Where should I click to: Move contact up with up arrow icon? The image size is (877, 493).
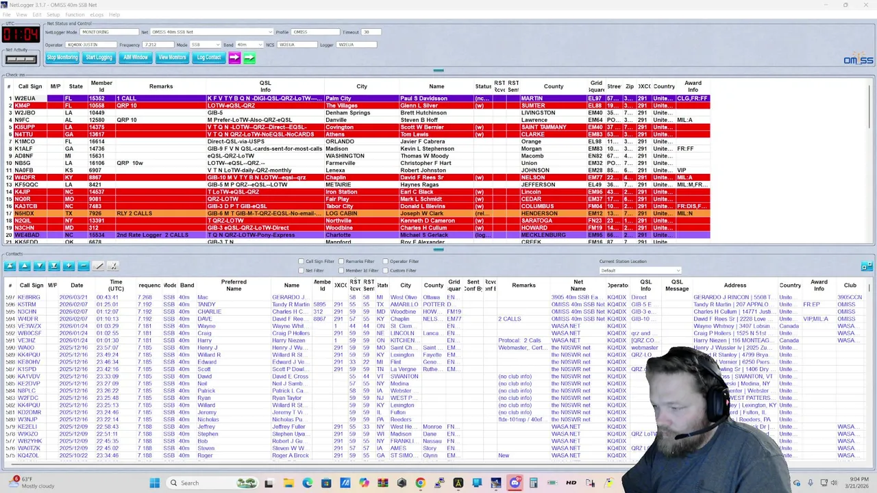point(24,266)
